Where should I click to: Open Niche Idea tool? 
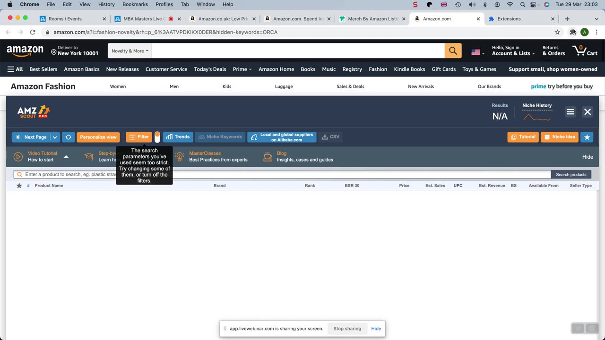tap(560, 137)
